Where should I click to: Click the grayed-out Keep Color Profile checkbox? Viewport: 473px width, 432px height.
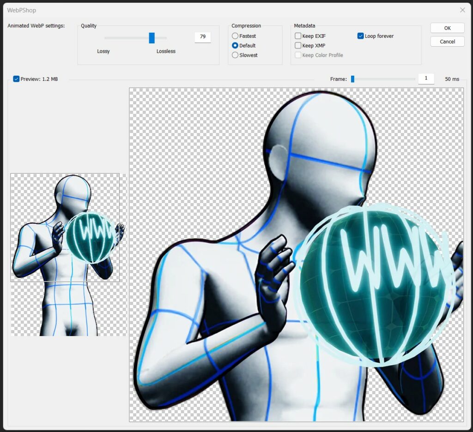pyautogui.click(x=298, y=55)
